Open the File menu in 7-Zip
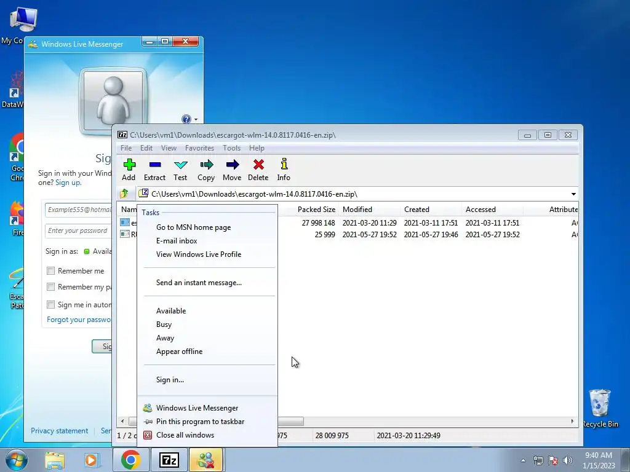The width and height of the screenshot is (630, 472). (x=126, y=148)
